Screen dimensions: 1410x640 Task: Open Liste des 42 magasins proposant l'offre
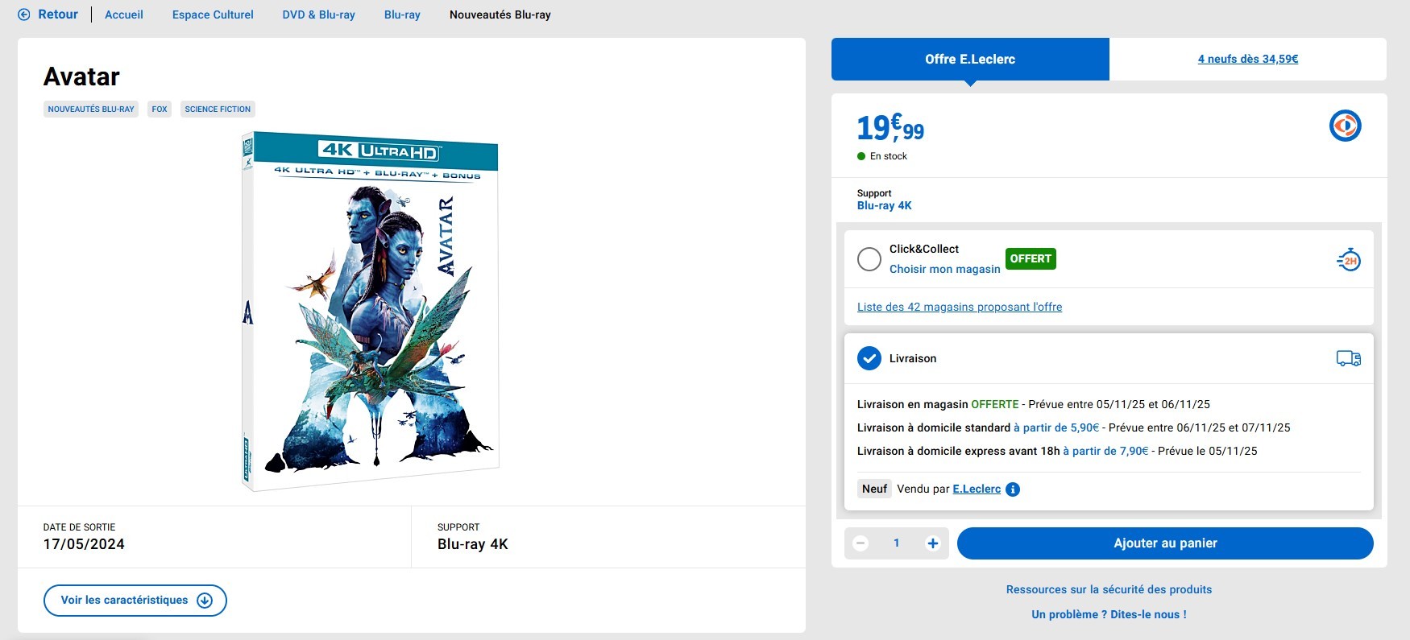960,307
